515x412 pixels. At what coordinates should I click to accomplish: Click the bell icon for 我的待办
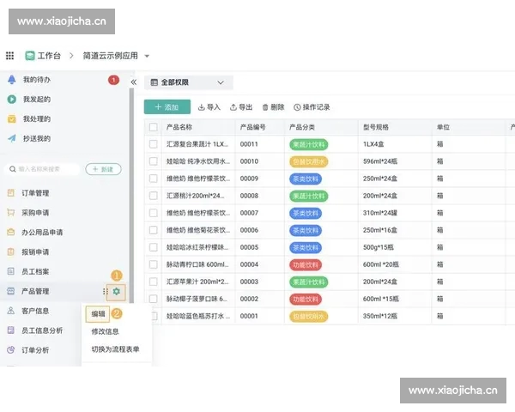(x=12, y=80)
